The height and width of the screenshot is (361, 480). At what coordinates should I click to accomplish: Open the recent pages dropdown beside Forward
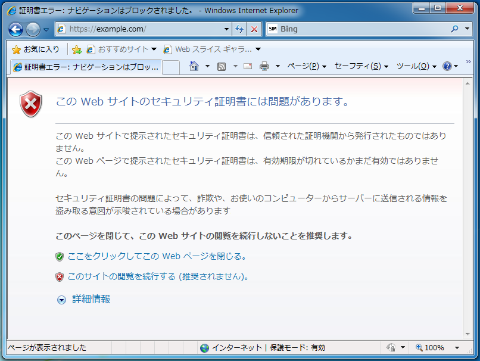pyautogui.click(x=46, y=29)
